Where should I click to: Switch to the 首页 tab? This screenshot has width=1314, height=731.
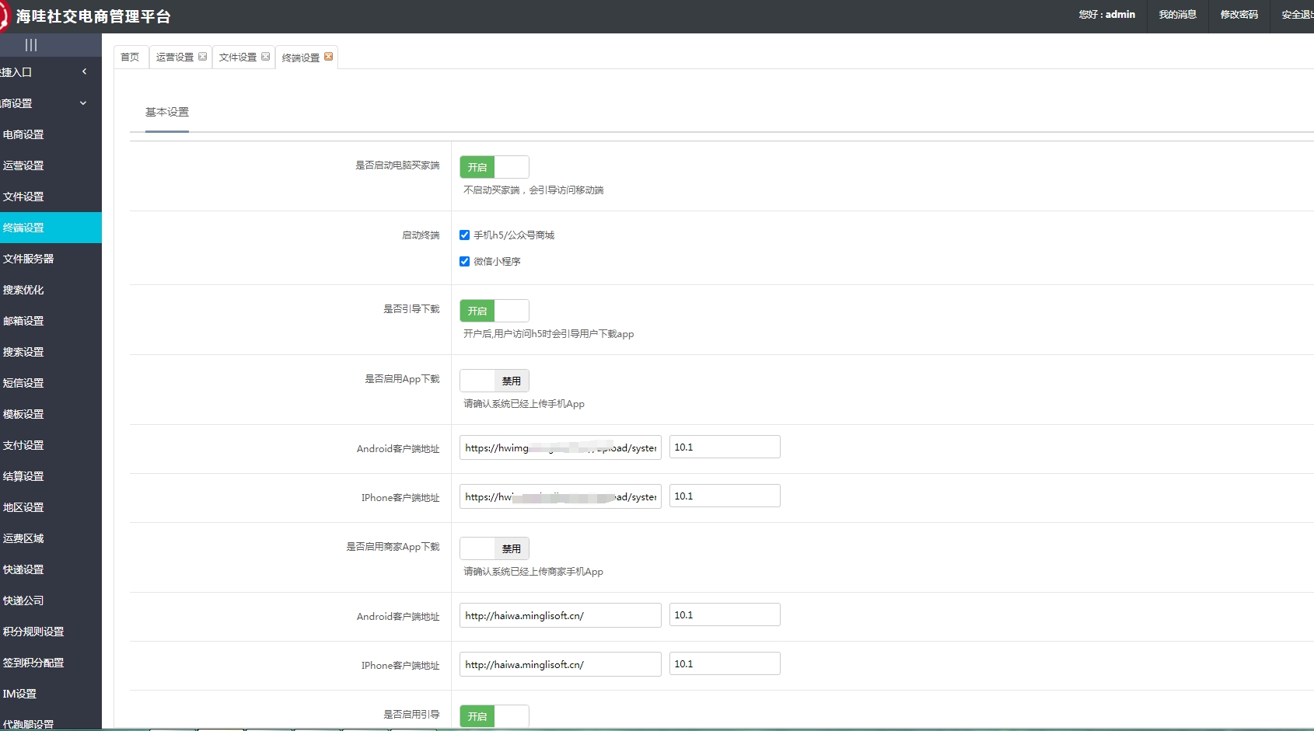(x=130, y=56)
